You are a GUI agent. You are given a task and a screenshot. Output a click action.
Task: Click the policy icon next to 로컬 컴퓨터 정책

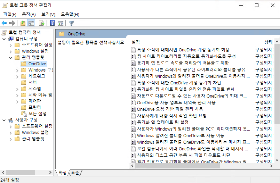4,32
